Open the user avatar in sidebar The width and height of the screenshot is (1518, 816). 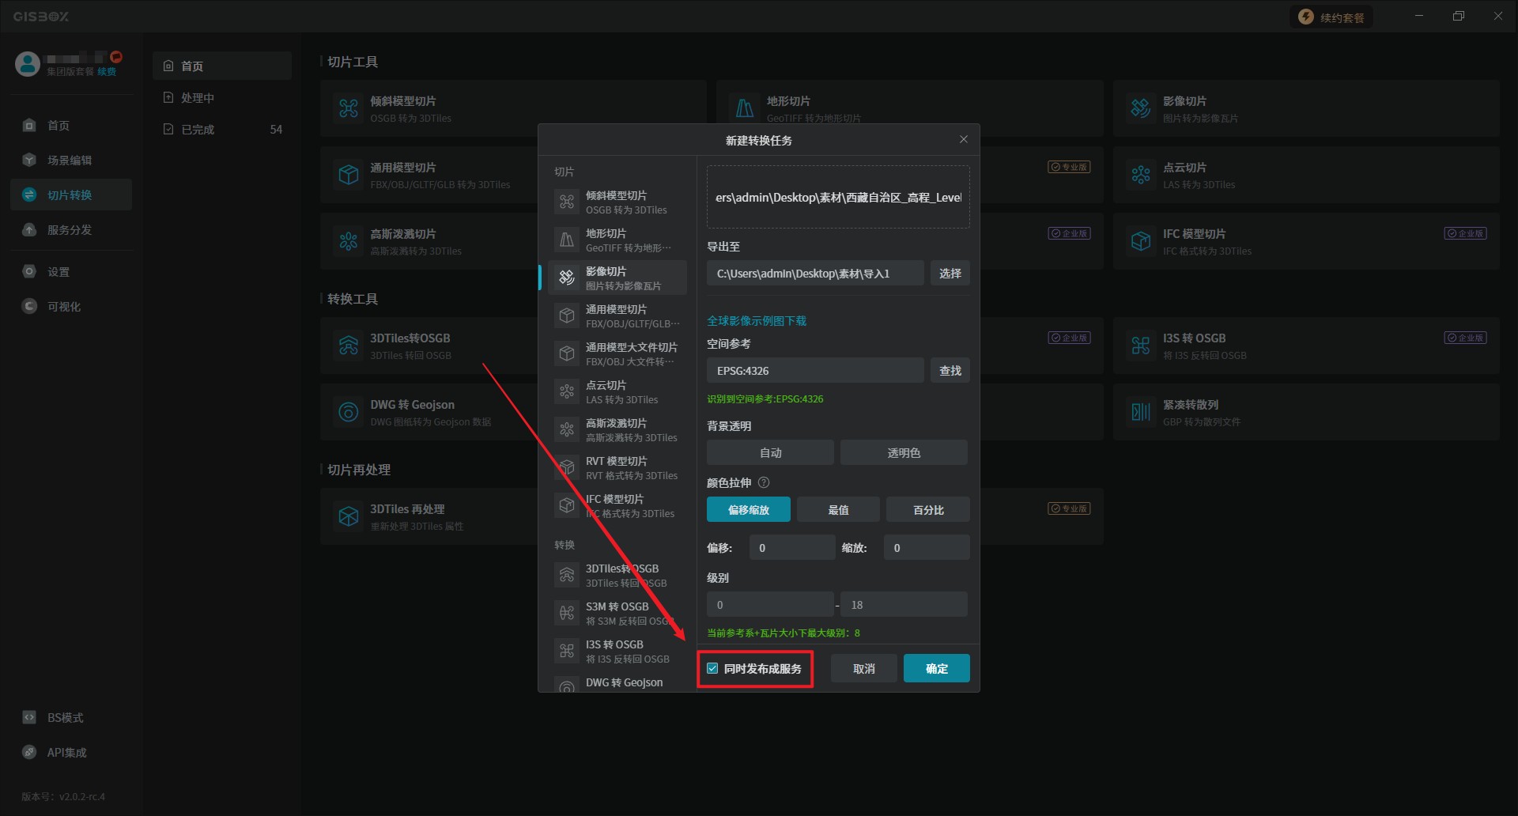coord(28,64)
